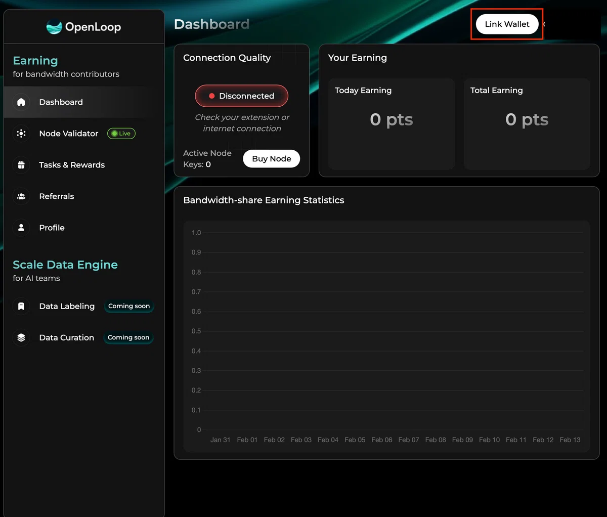The image size is (607, 517).
Task: Click the Scale Data Engine heading
Action: point(65,265)
